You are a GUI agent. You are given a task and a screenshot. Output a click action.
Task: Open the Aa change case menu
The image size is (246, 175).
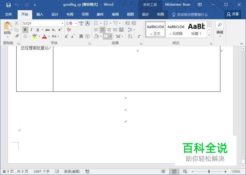point(55,37)
